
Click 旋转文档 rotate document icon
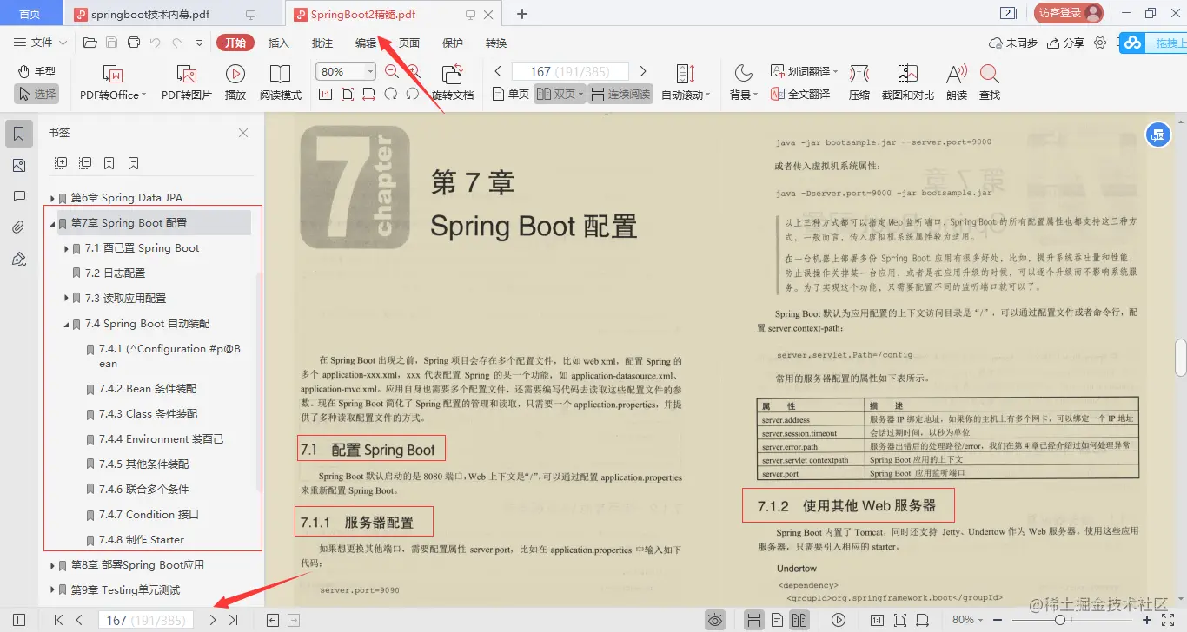pos(453,82)
